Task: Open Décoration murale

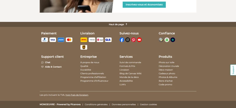Action: click(x=169, y=66)
